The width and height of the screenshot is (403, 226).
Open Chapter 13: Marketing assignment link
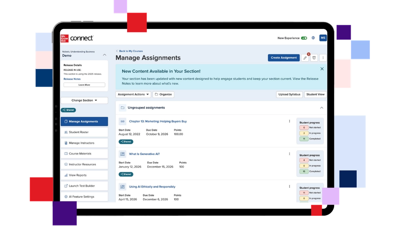pyautogui.click(x=158, y=121)
